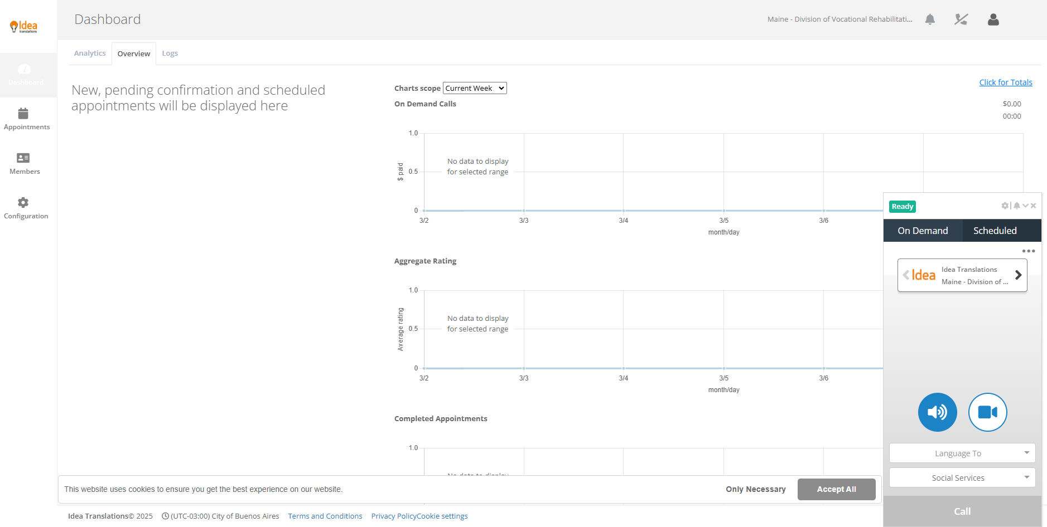This screenshot has height=527, width=1047.
Task: Expand the Language To dropdown
Action: point(962,453)
